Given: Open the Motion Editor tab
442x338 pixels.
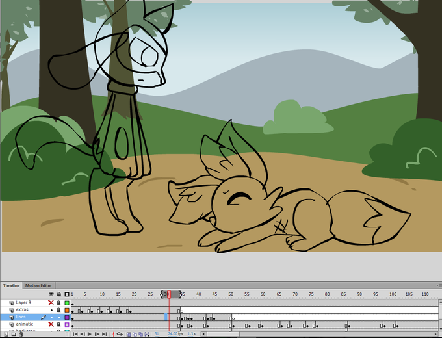Looking at the screenshot, I should [x=38, y=285].
